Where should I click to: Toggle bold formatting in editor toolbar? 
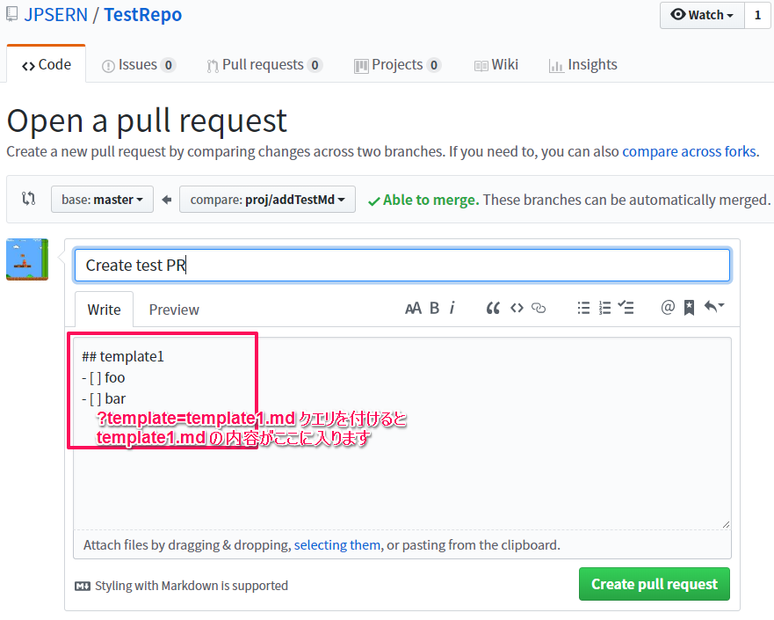(x=434, y=309)
